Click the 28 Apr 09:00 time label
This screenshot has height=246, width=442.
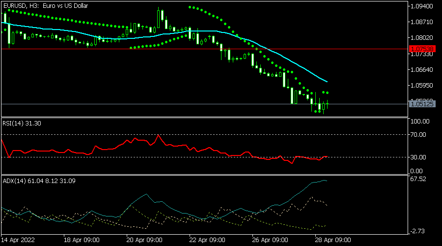(x=333, y=240)
